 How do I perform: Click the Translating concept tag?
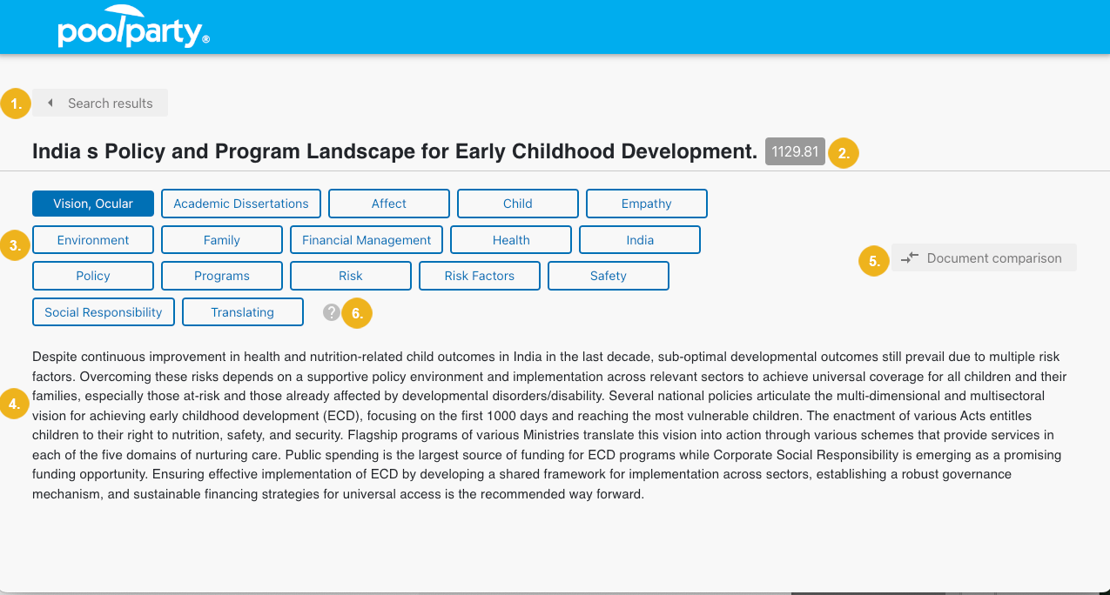243,312
